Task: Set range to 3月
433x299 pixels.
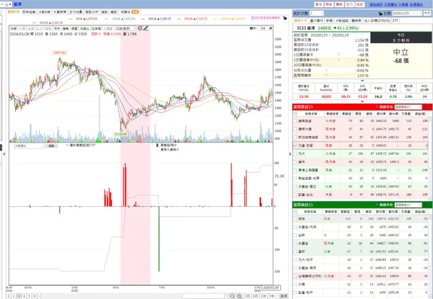Action: coord(247,296)
